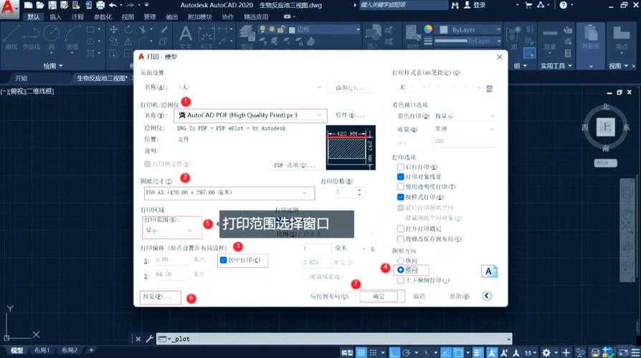641x358 pixels.
Task: Open the page setup name dropdown
Action: point(250,87)
